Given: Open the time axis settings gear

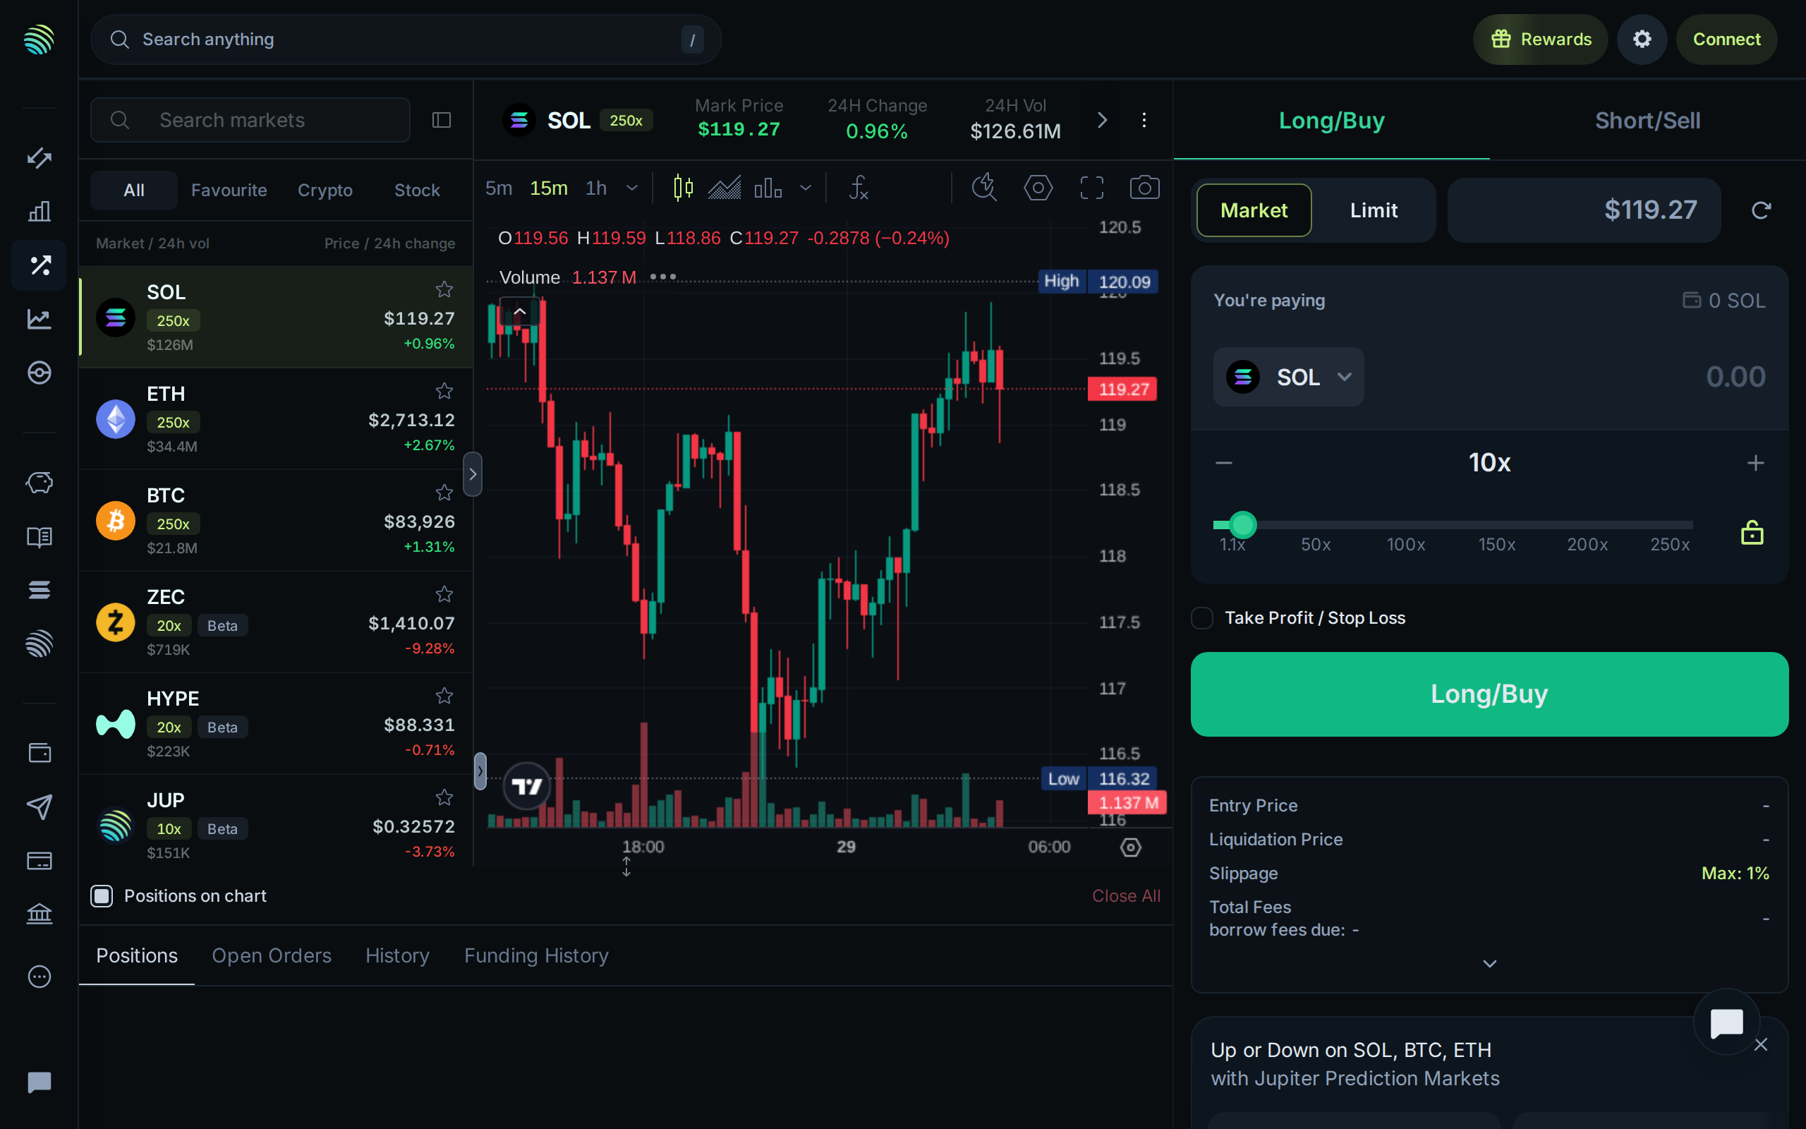Looking at the screenshot, I should pos(1131,847).
